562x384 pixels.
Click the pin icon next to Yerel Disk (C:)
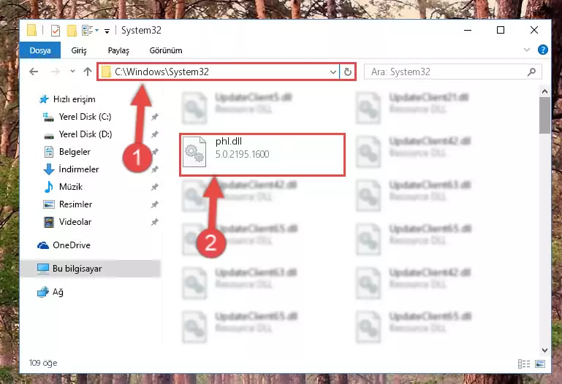(154, 117)
